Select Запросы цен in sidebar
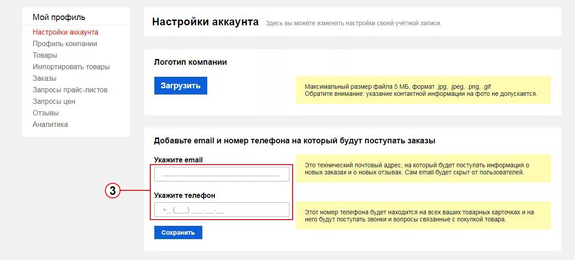Viewport: 575px width, 260px height. point(54,101)
